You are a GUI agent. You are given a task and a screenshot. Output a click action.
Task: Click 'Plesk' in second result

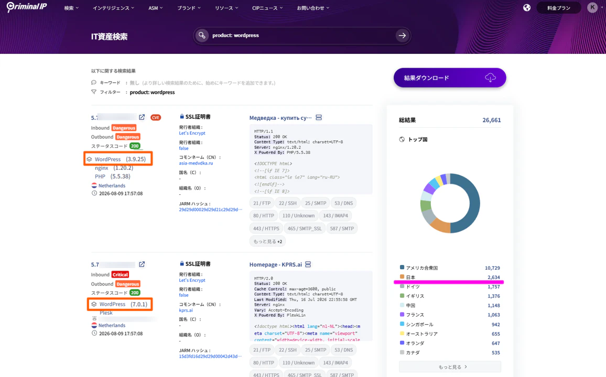point(106,313)
